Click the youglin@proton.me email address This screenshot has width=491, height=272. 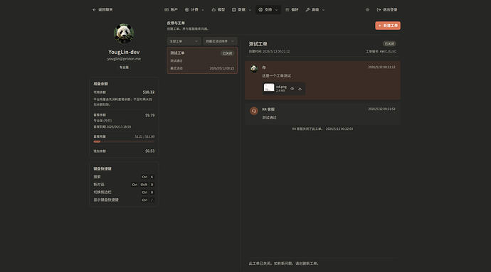tap(124, 59)
